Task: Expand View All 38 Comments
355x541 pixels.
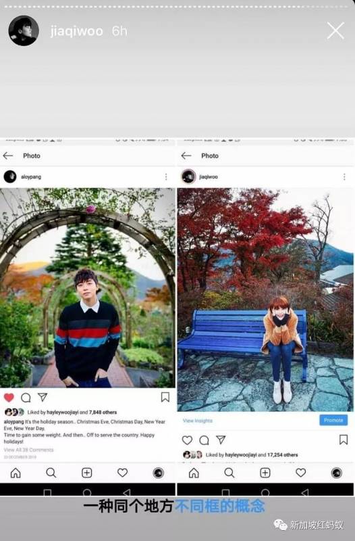Action: [x=28, y=450]
